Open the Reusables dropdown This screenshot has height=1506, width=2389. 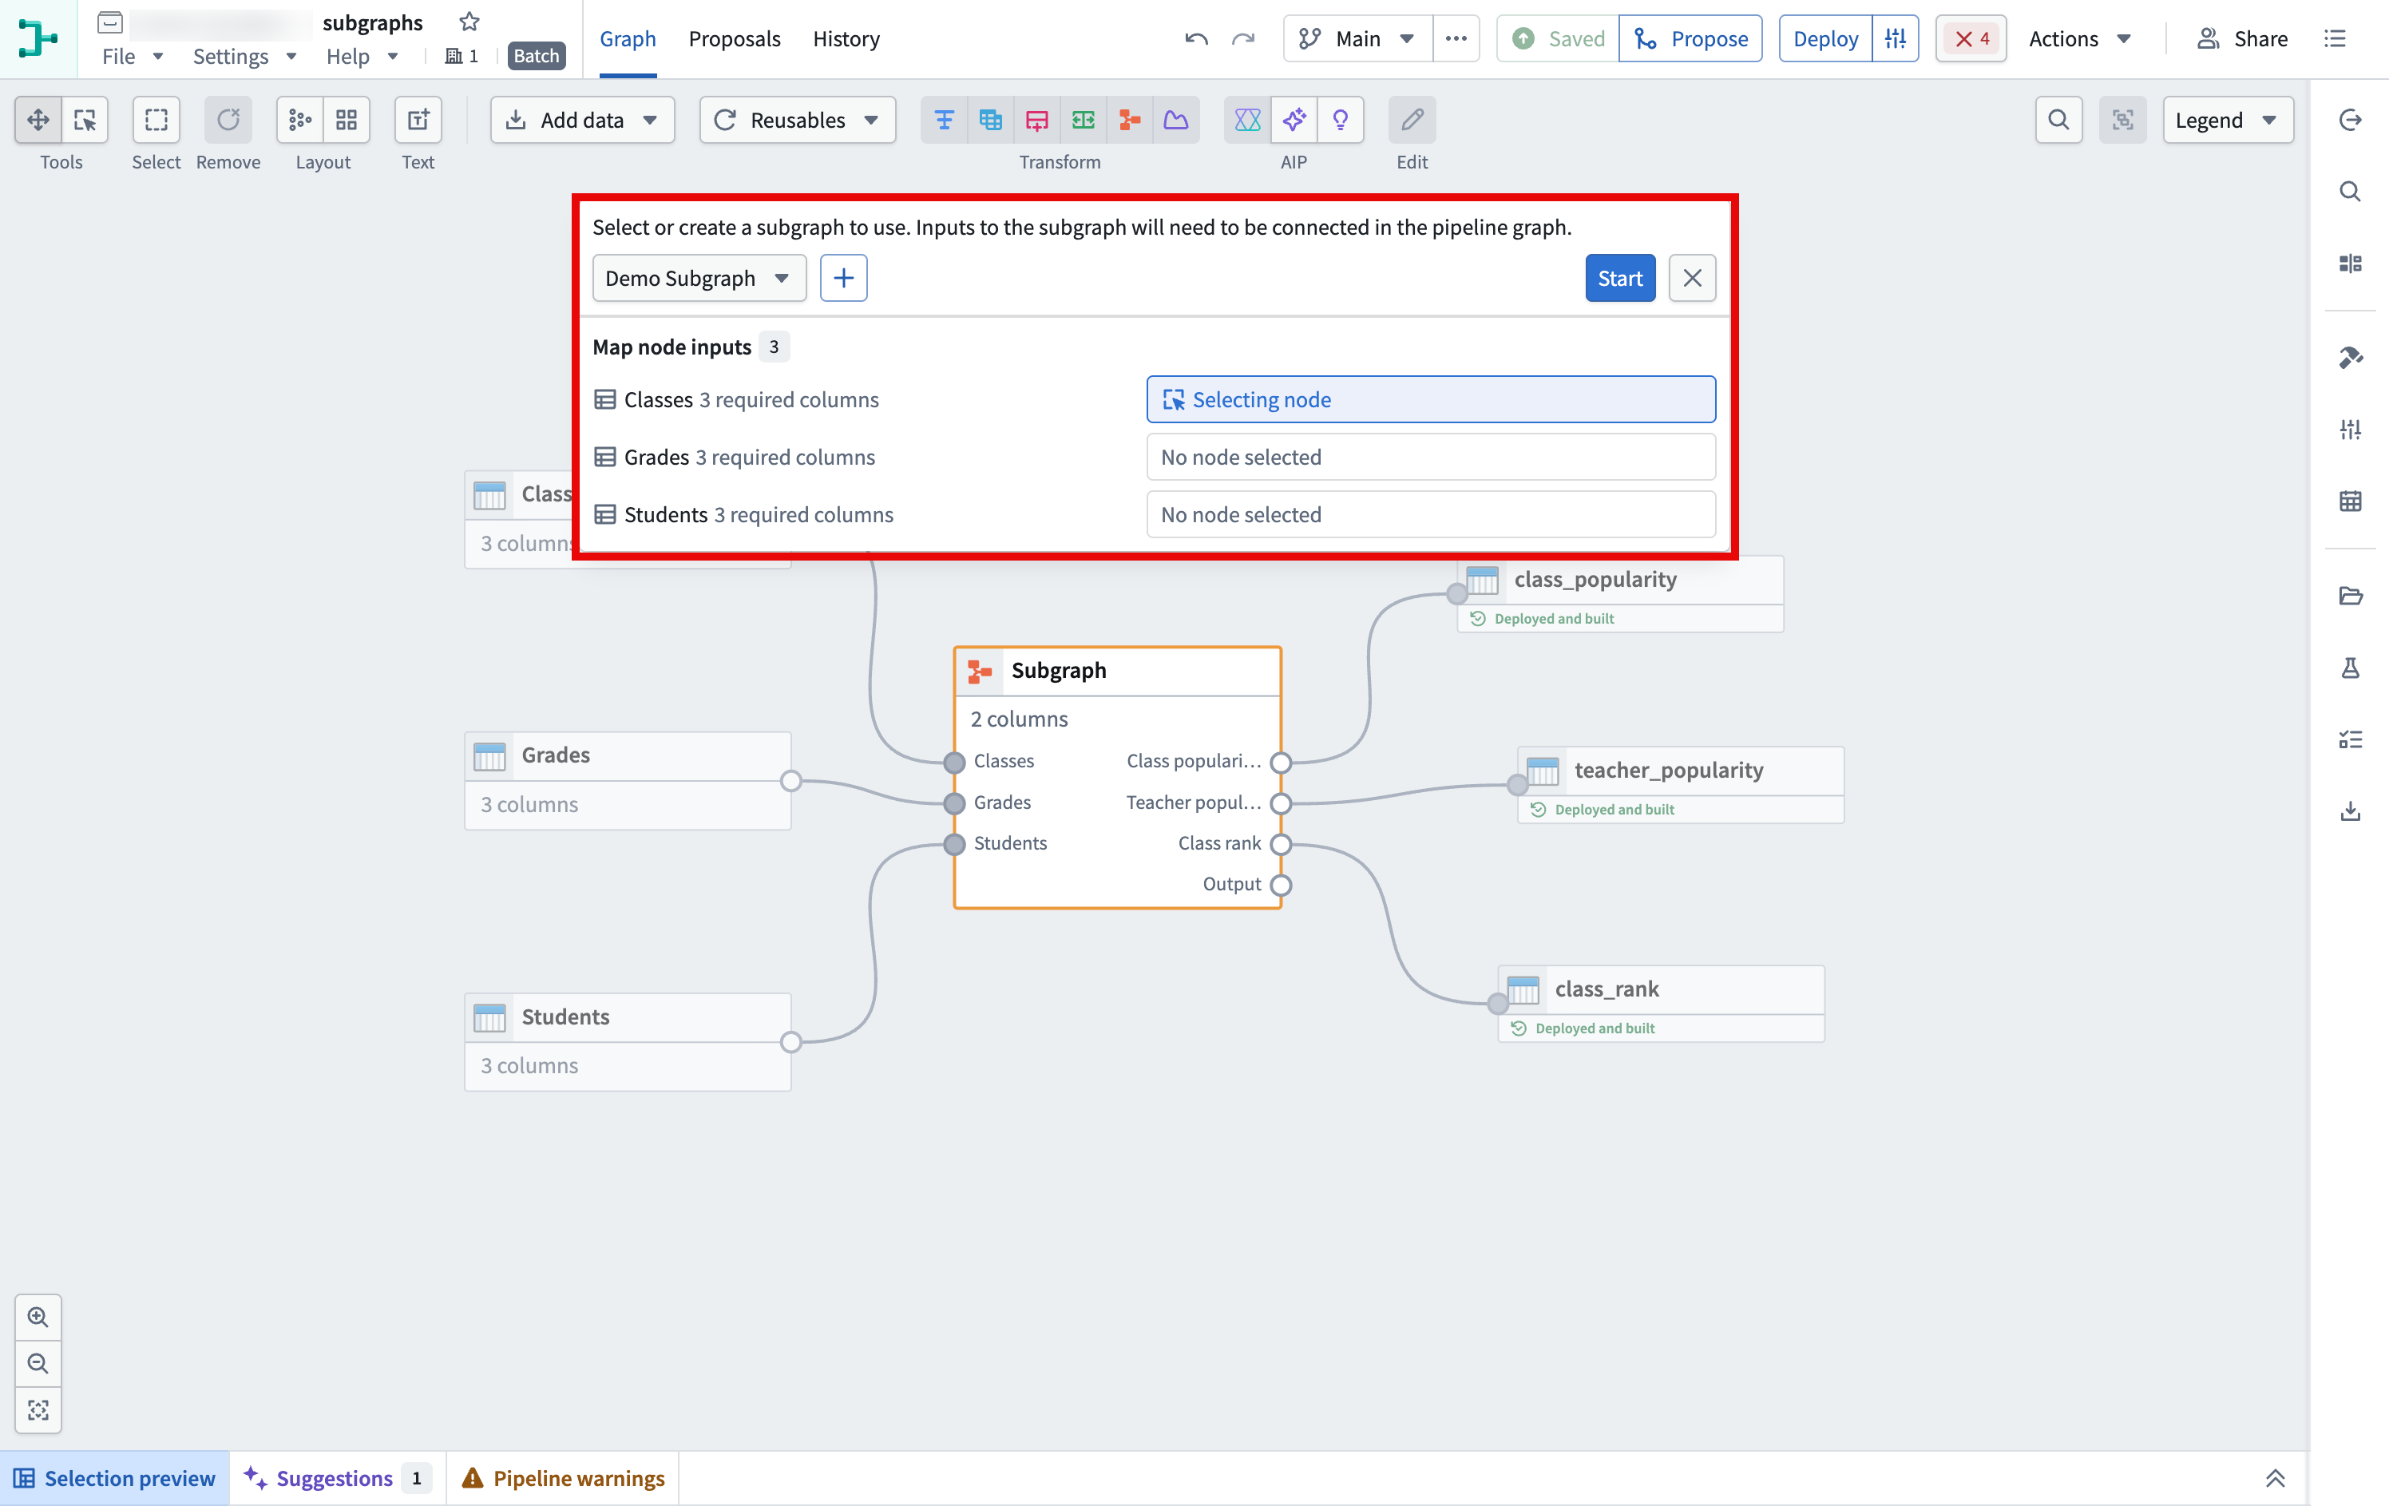pyautogui.click(x=797, y=120)
